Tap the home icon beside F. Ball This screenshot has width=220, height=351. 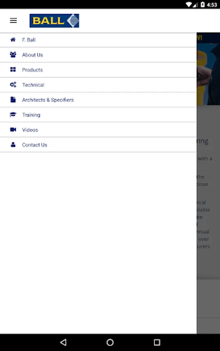(x=13, y=40)
